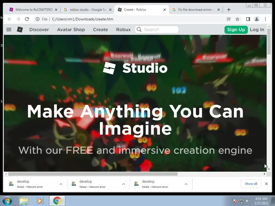275x206 pixels.
Task: Expand options for first develop download
Action: tap(61, 184)
